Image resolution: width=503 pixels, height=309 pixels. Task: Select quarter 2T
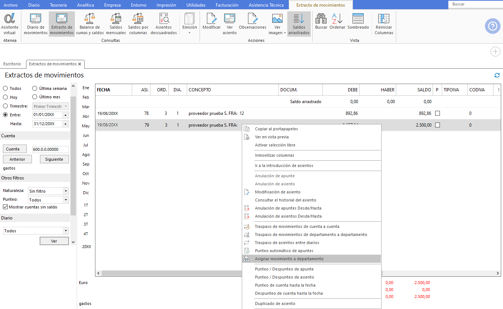click(86, 215)
